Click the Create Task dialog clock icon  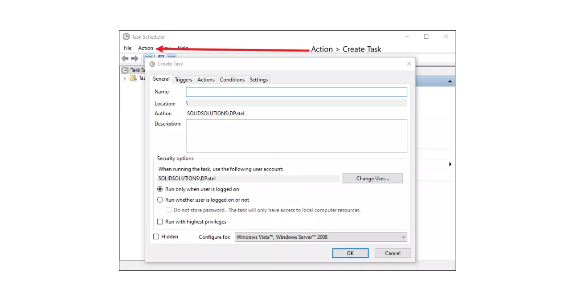(x=153, y=63)
